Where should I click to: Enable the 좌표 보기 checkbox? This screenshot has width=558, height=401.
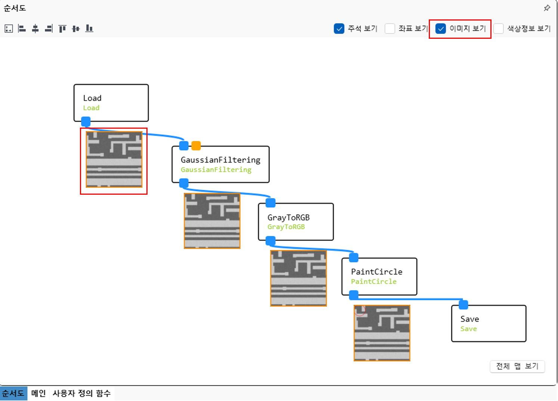click(x=390, y=29)
